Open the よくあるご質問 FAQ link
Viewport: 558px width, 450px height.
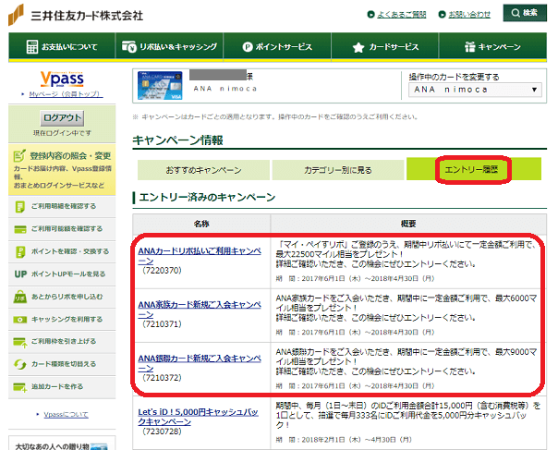(x=401, y=14)
